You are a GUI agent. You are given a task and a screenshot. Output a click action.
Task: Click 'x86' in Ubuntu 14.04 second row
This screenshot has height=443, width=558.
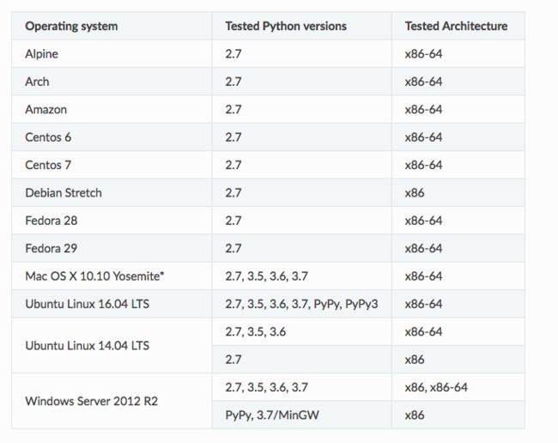(x=415, y=359)
